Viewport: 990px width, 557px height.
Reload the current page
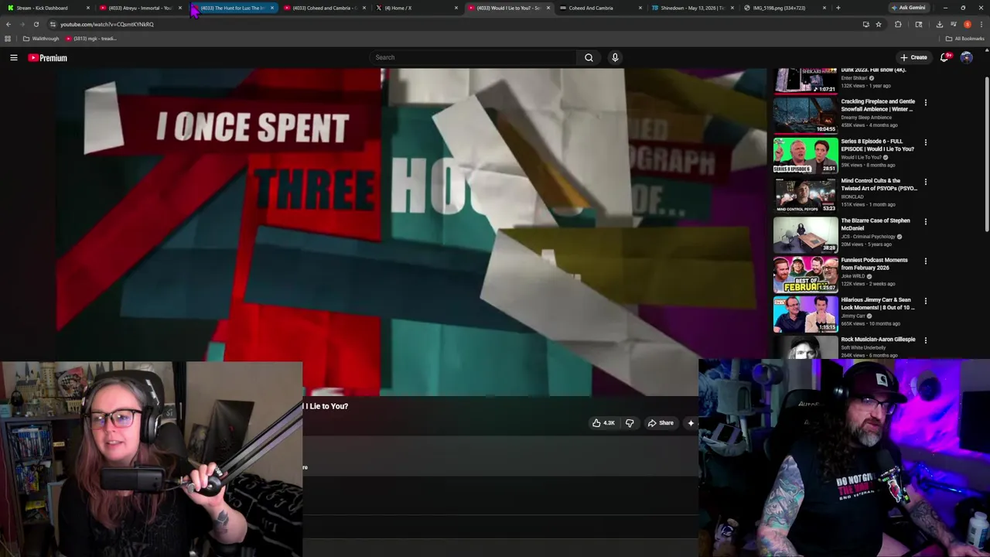tap(36, 24)
